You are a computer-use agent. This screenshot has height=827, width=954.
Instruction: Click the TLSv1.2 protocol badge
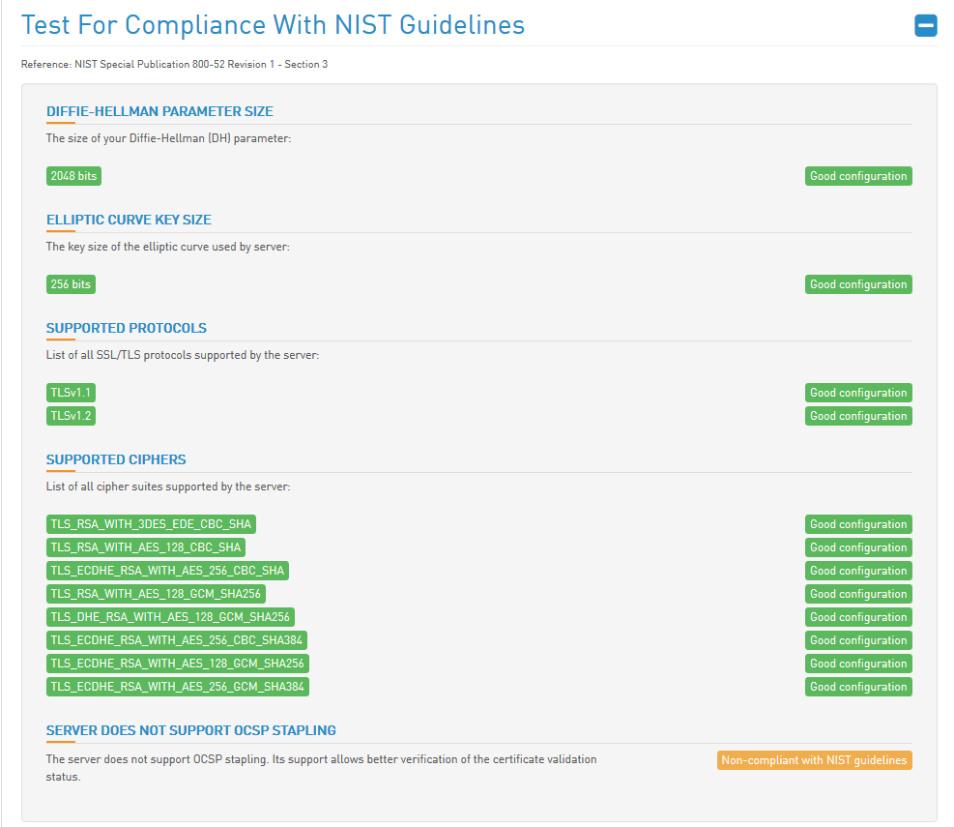pos(71,416)
